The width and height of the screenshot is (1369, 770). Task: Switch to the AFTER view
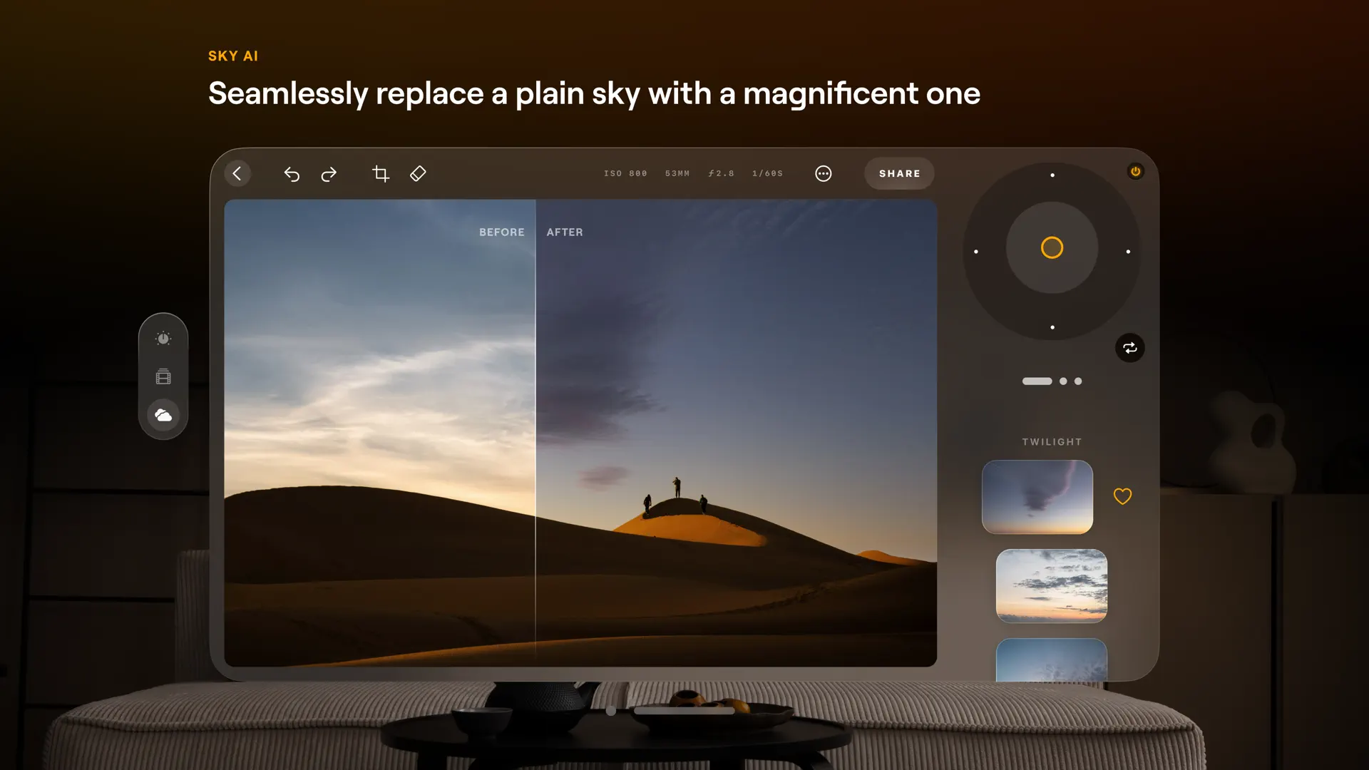click(565, 232)
